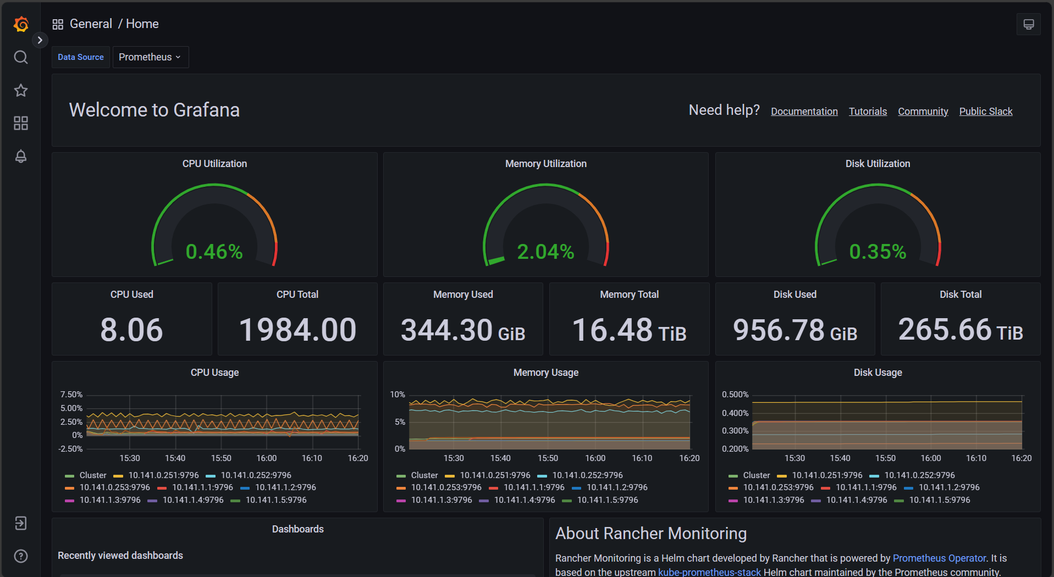Open the Search sidebar icon
This screenshot has height=577, width=1054.
point(20,57)
